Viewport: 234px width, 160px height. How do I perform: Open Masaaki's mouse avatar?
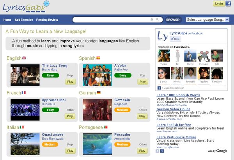(x=204, y=56)
